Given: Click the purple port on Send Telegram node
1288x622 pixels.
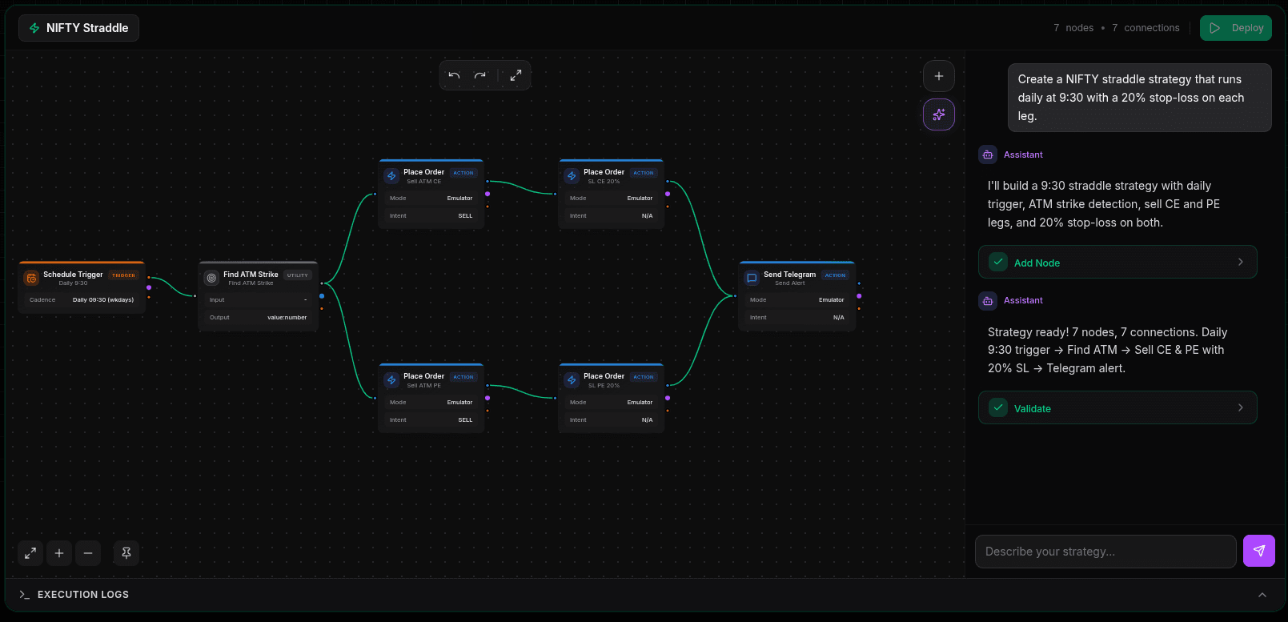Looking at the screenshot, I should (859, 296).
